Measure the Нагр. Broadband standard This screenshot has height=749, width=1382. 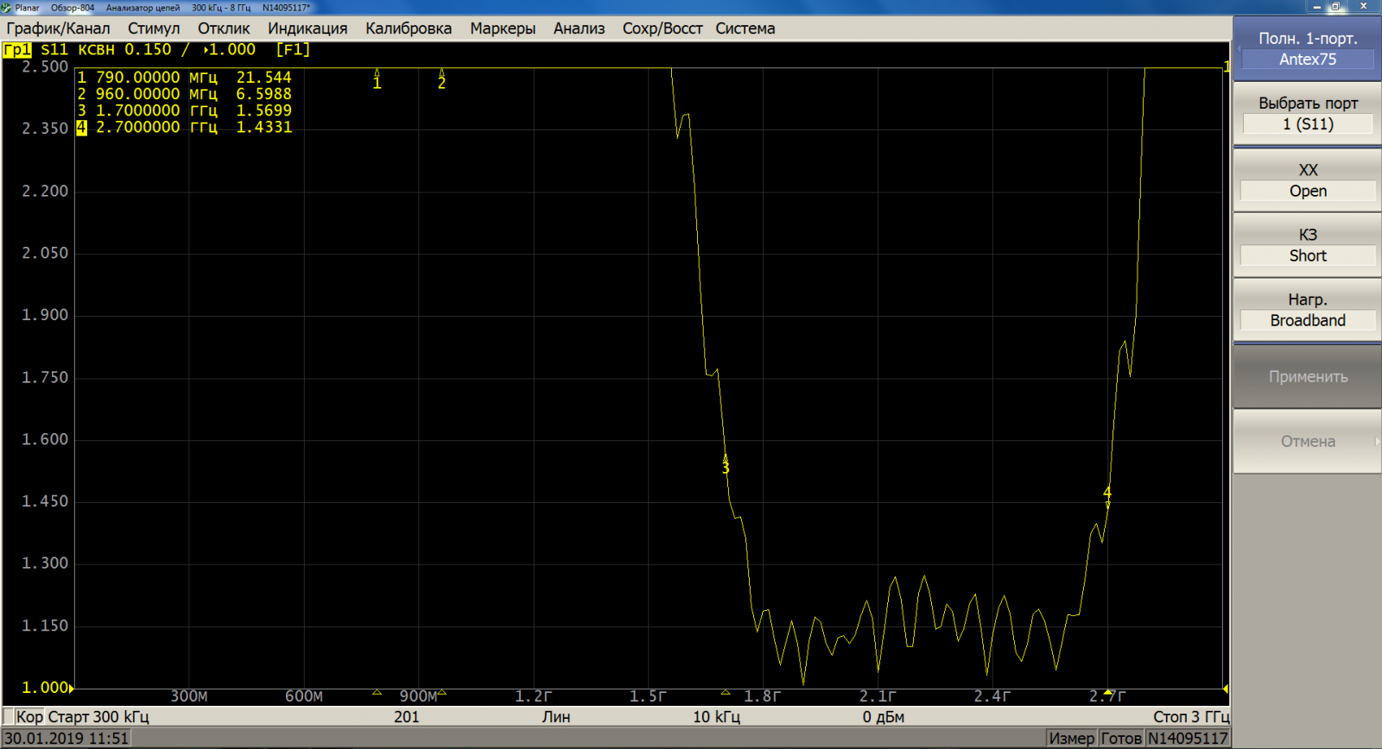pyautogui.click(x=1307, y=310)
